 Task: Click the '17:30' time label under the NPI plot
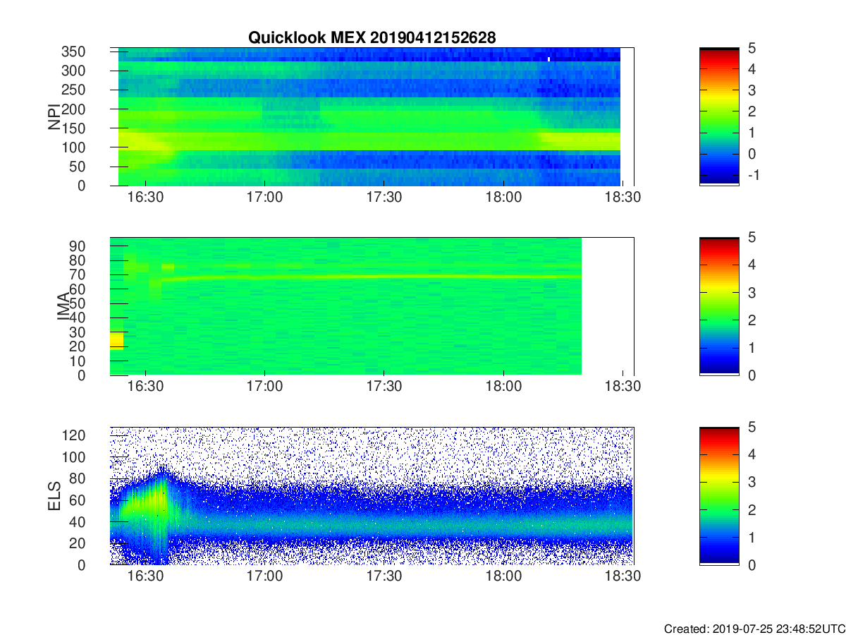coord(384,198)
